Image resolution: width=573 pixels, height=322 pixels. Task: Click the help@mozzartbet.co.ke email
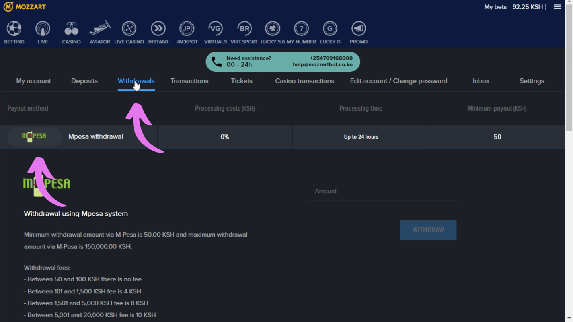click(323, 65)
